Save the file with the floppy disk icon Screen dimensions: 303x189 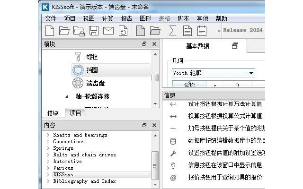[x=94, y=31]
